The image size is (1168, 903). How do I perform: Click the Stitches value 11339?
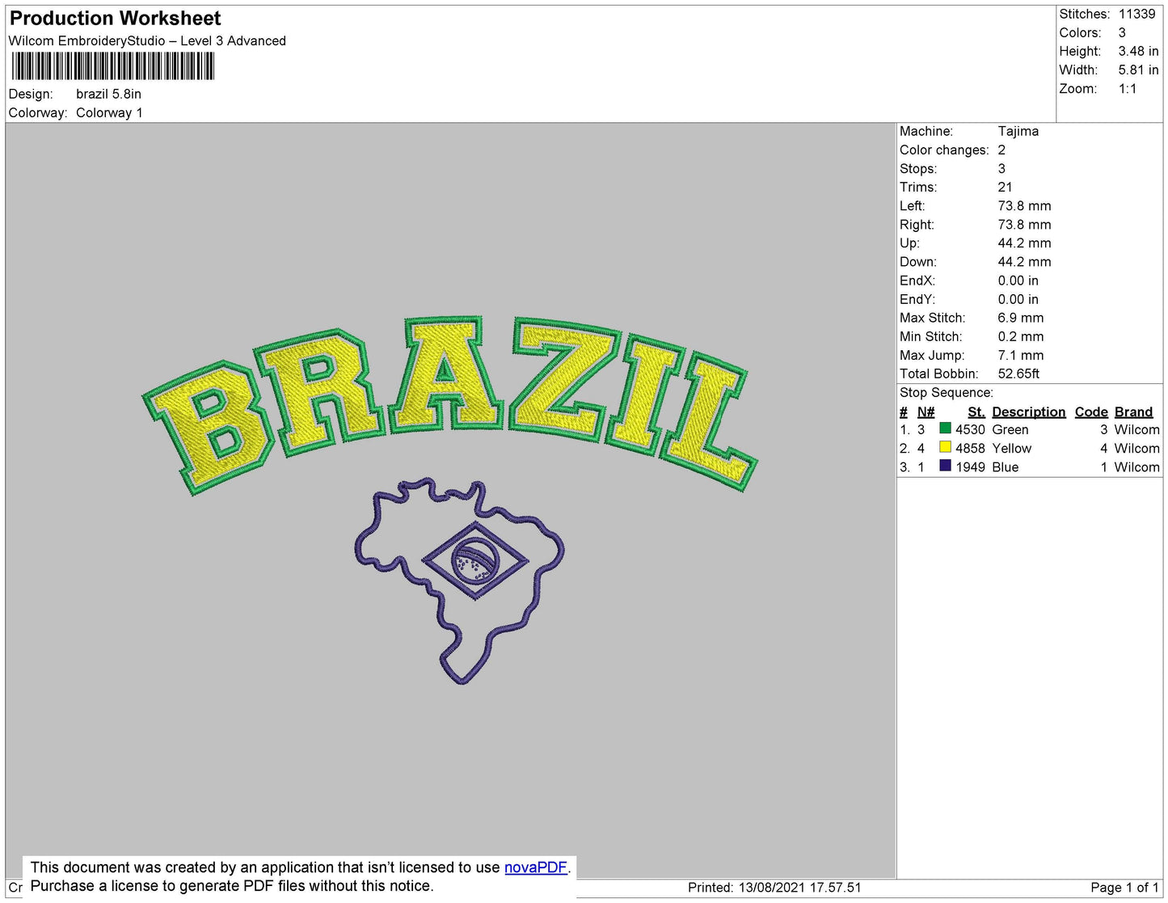(x=1136, y=14)
